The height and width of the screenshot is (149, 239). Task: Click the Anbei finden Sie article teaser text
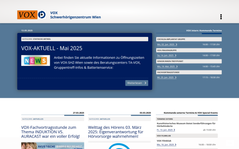click(99, 62)
